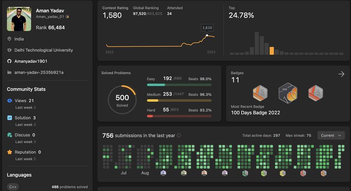The width and height of the screenshot is (351, 191).
Task: Select the C++ language tag
Action: point(13,187)
